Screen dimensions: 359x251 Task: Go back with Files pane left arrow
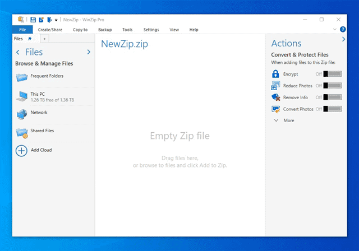pos(18,52)
